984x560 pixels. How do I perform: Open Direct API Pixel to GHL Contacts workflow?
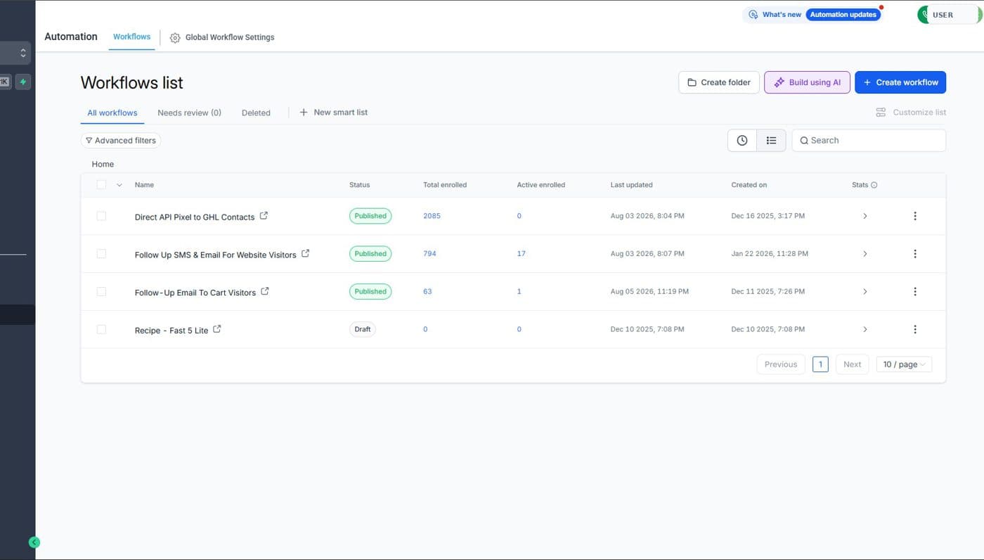(195, 217)
